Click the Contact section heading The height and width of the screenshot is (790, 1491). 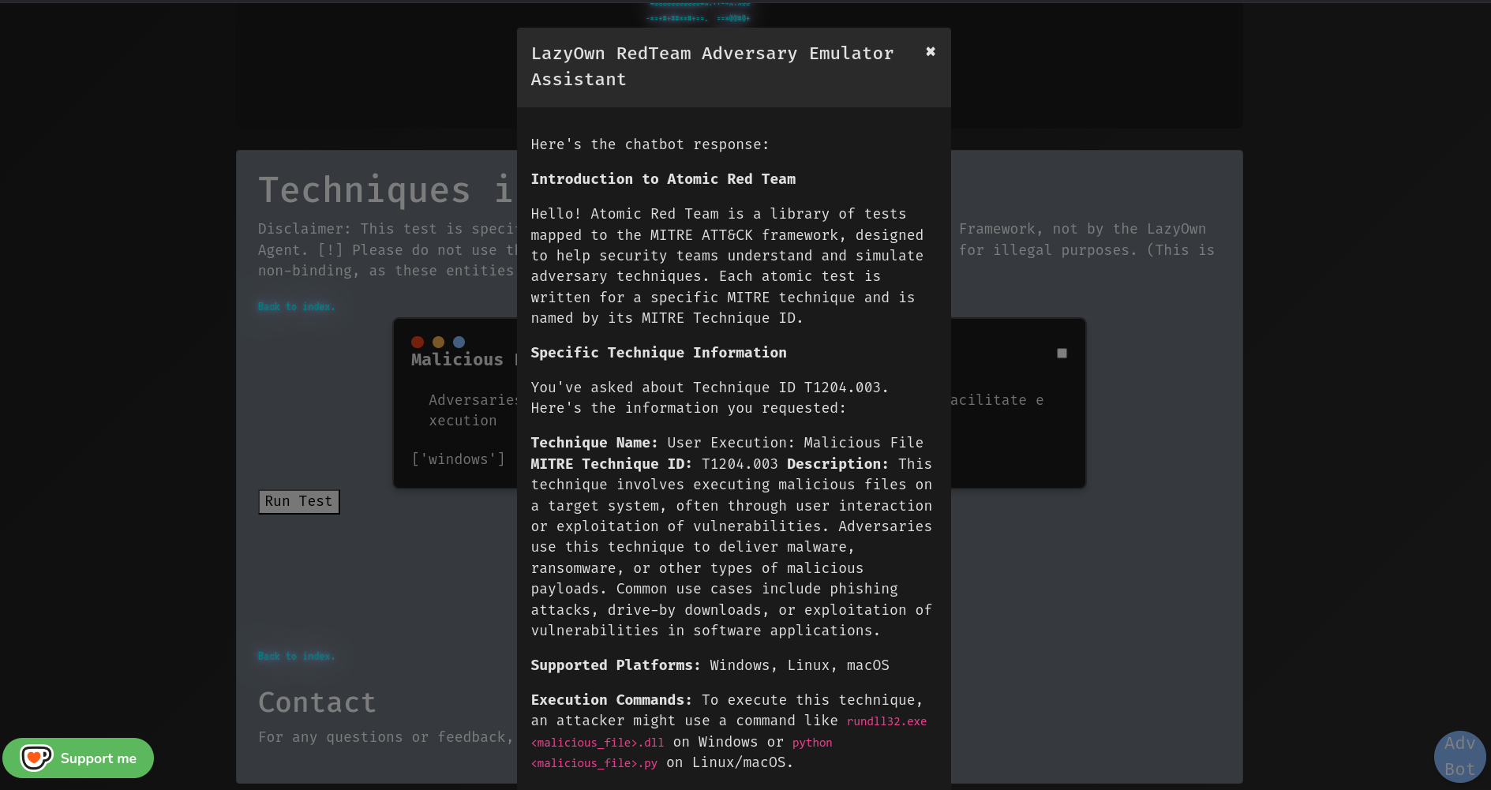[x=317, y=702]
